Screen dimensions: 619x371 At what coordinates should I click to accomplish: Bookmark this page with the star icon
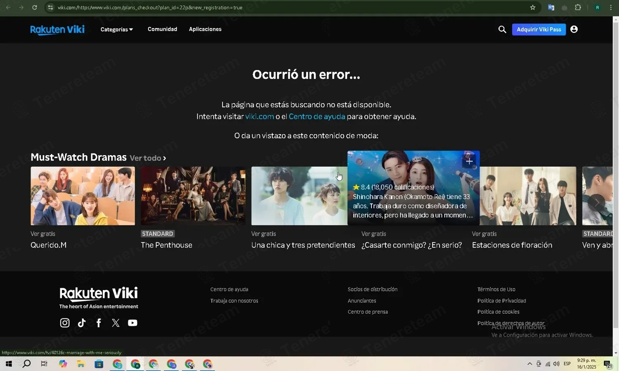(533, 7)
